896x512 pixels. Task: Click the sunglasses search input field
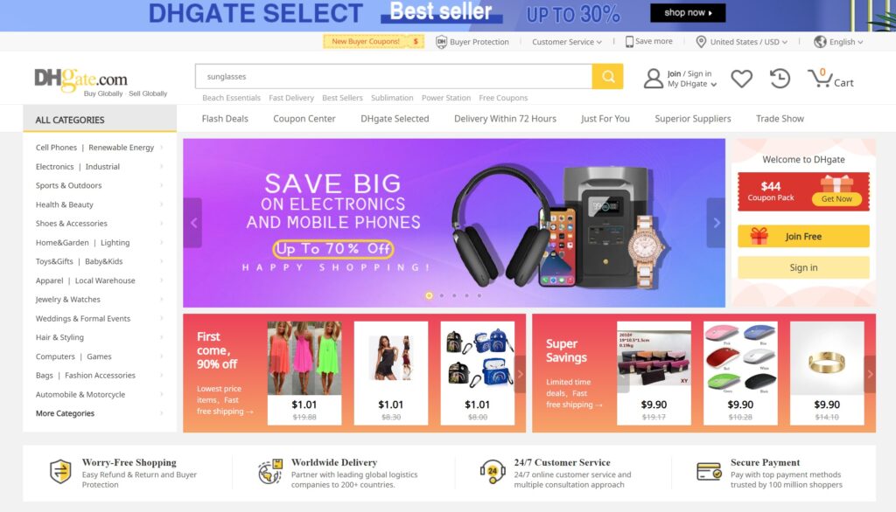[393, 77]
